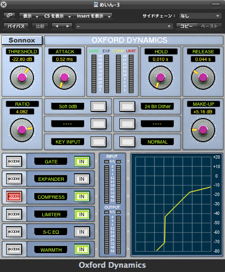Toggle the Soft 0dB button
This screenshot has height=272, width=225.
pyautogui.click(x=99, y=106)
